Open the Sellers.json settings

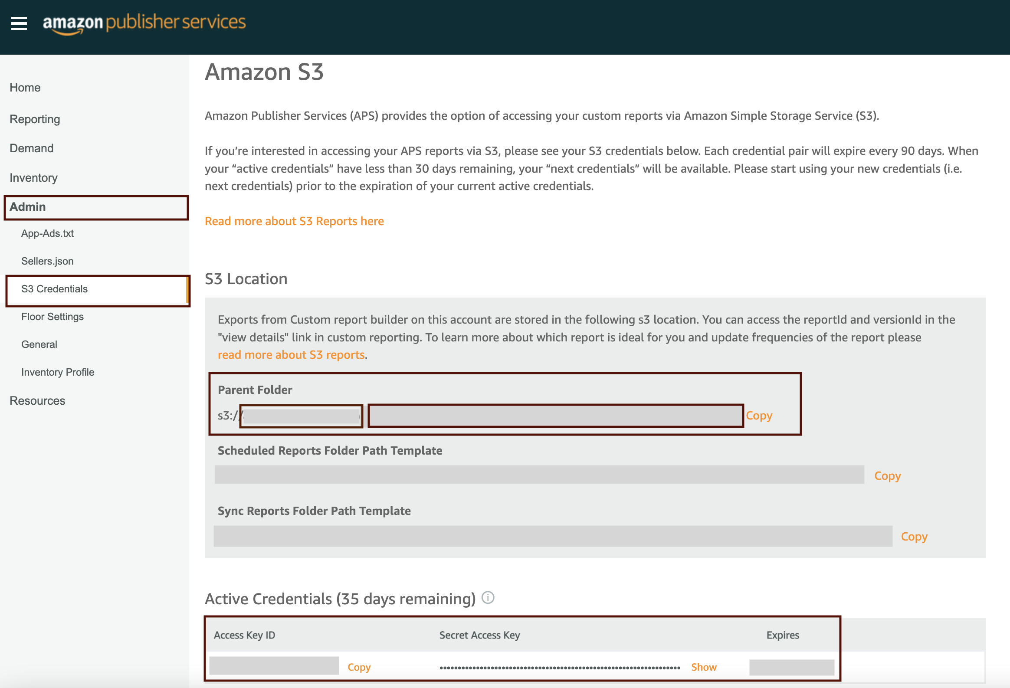pos(47,261)
